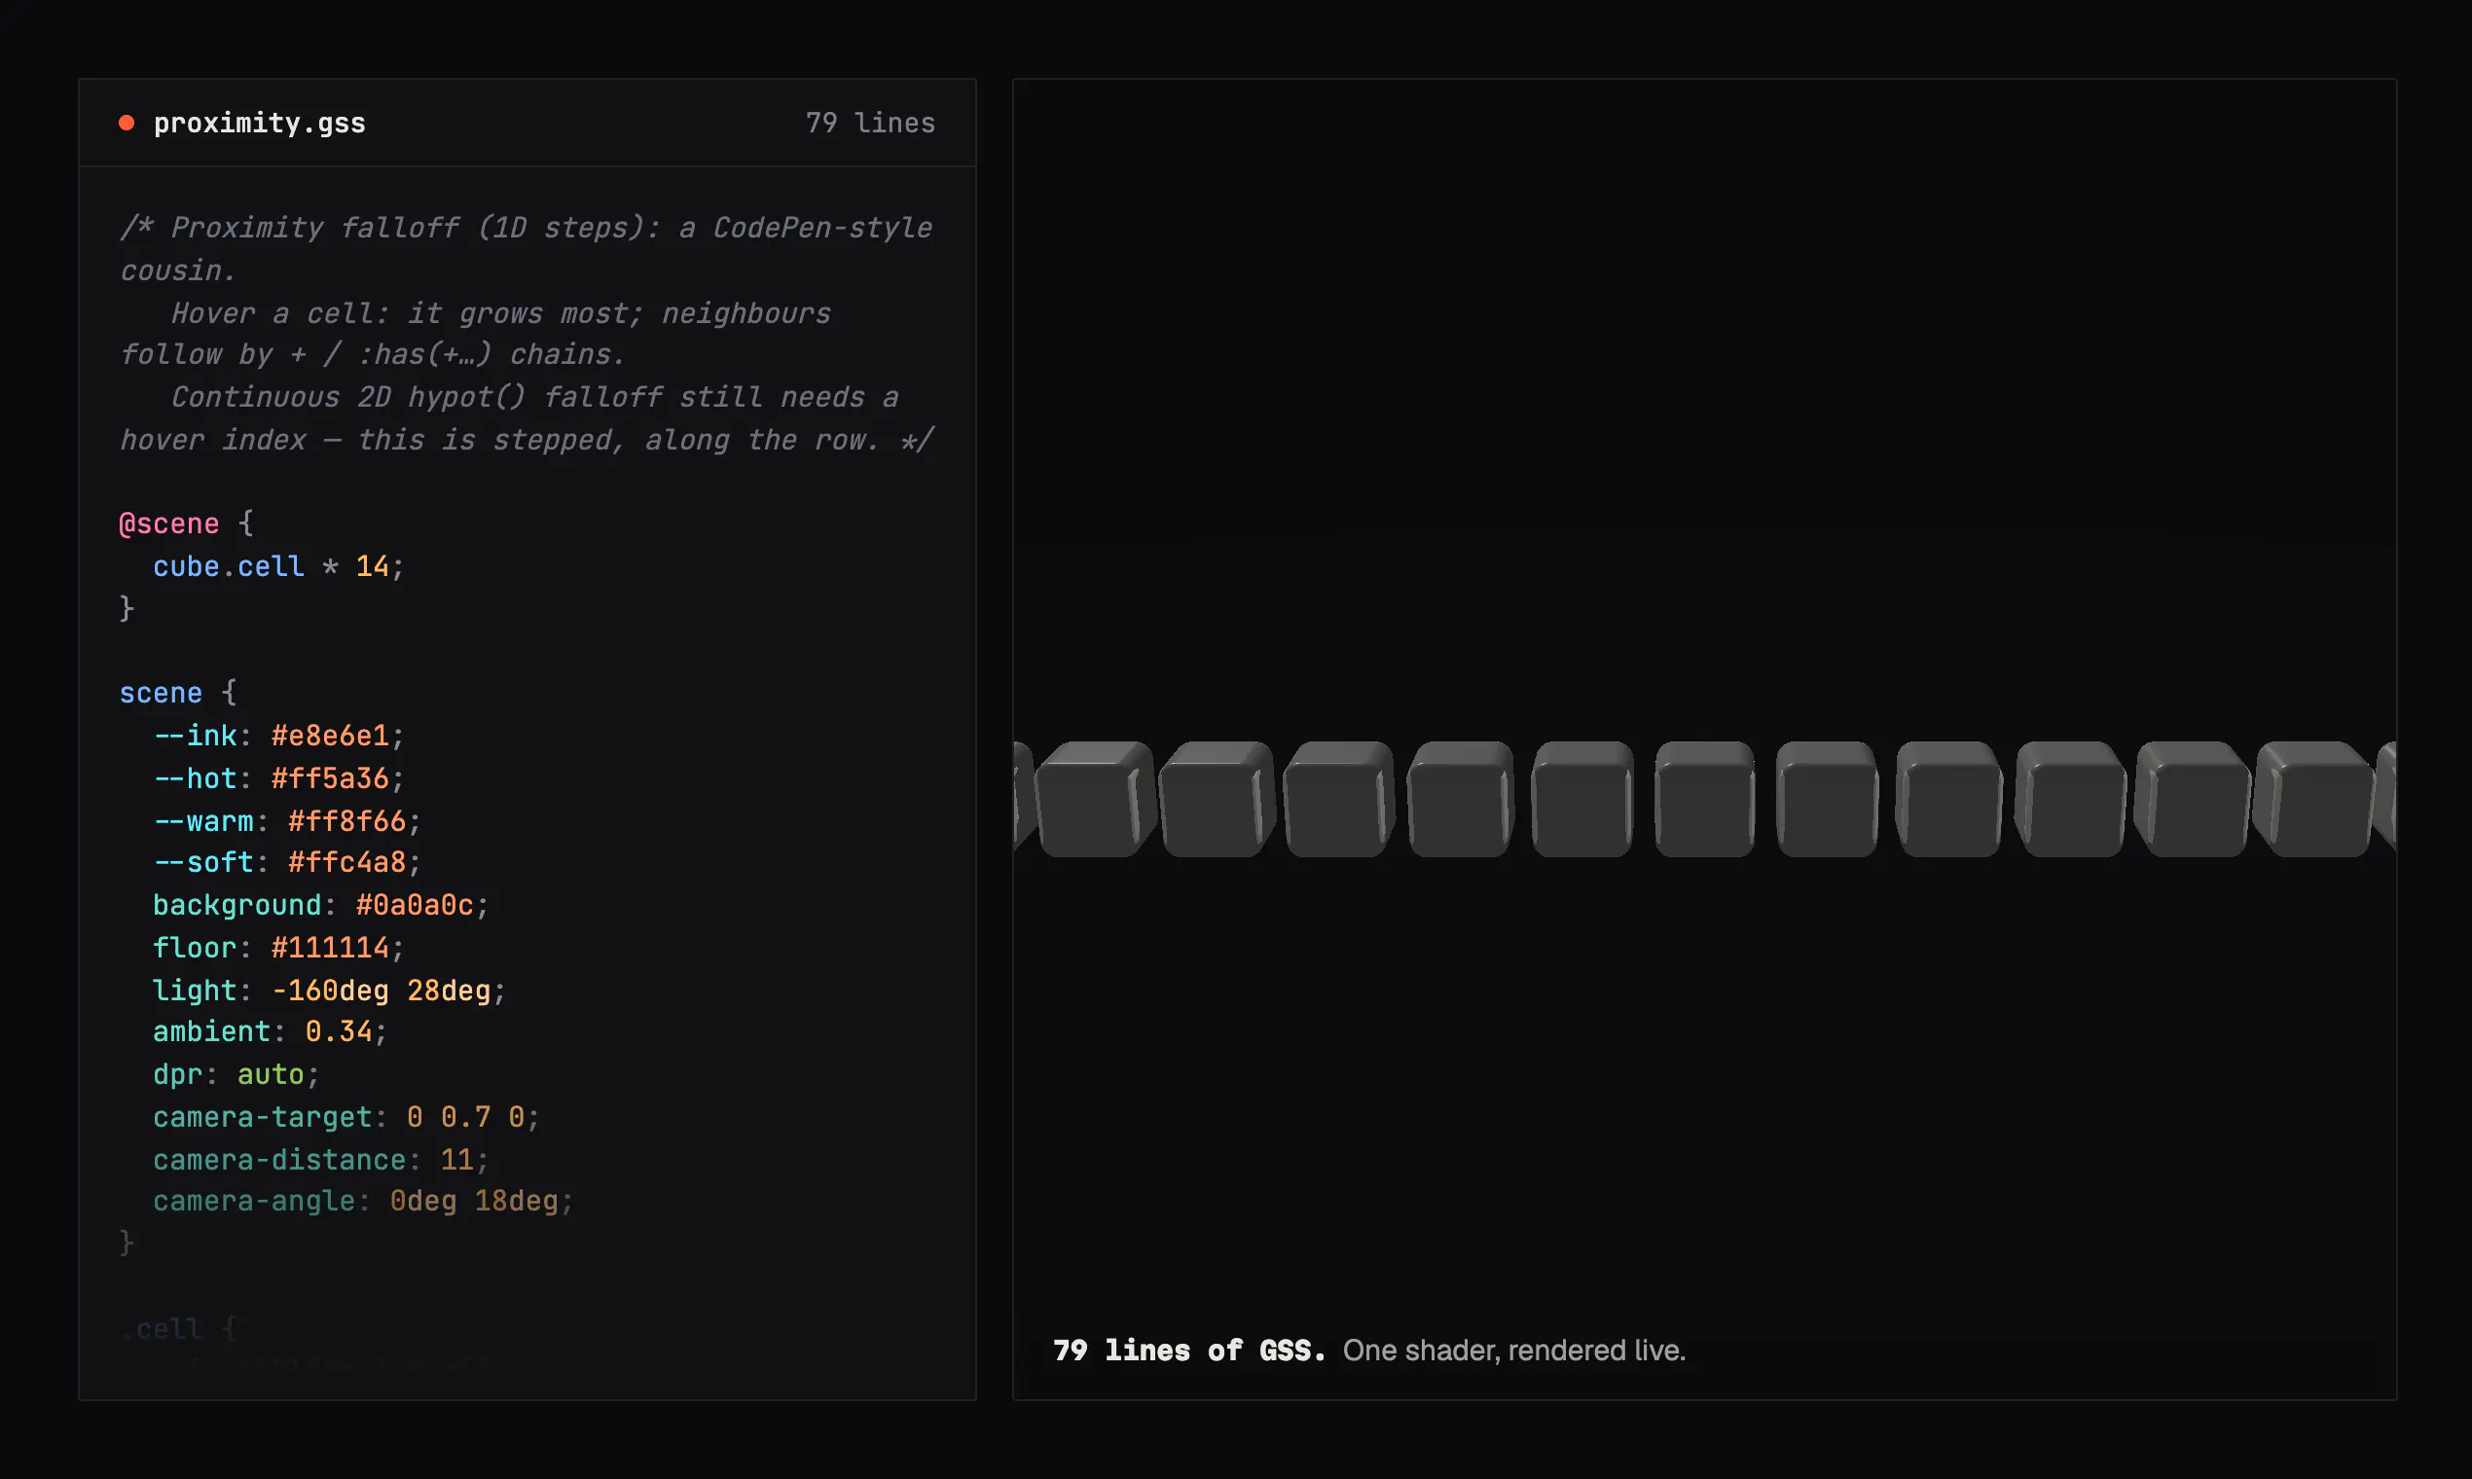
Task: Select the "cube.cell * 14;" line
Action: point(278,566)
